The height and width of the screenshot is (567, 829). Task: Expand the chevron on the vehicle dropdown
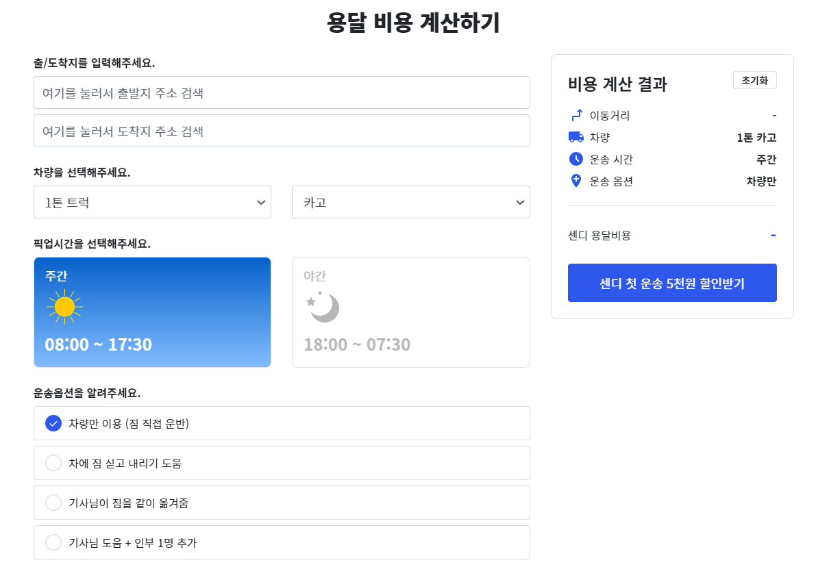point(260,202)
